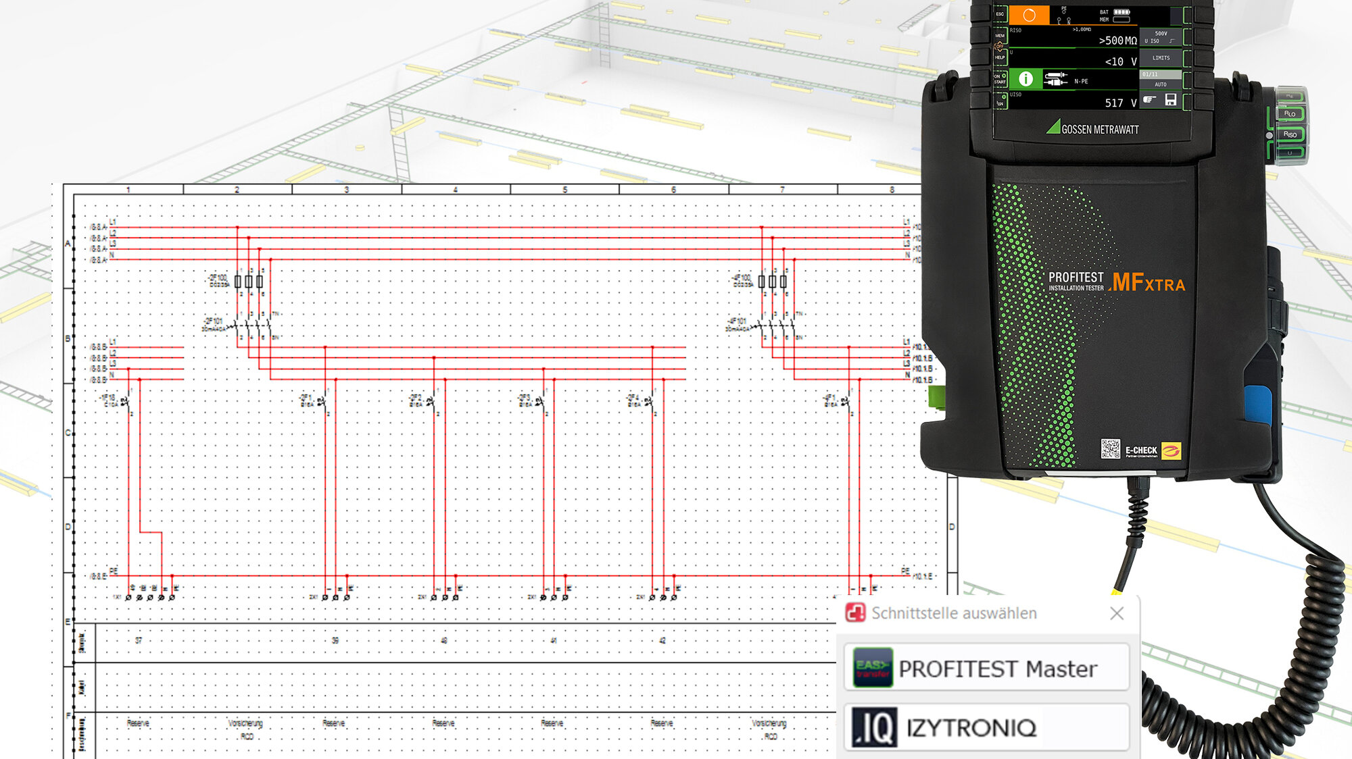Click the QR code on the tester
The width and height of the screenshot is (1352, 759).
coord(1110,448)
